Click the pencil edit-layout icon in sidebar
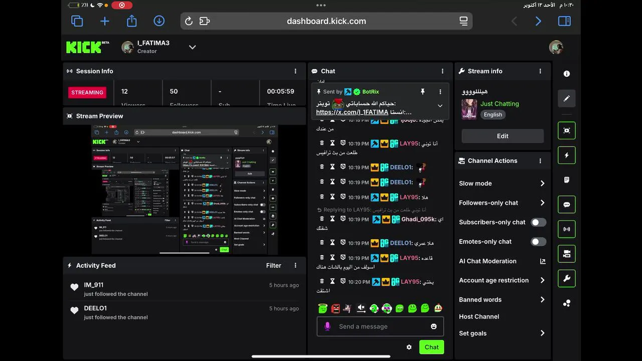The height and width of the screenshot is (361, 642). 566,98
